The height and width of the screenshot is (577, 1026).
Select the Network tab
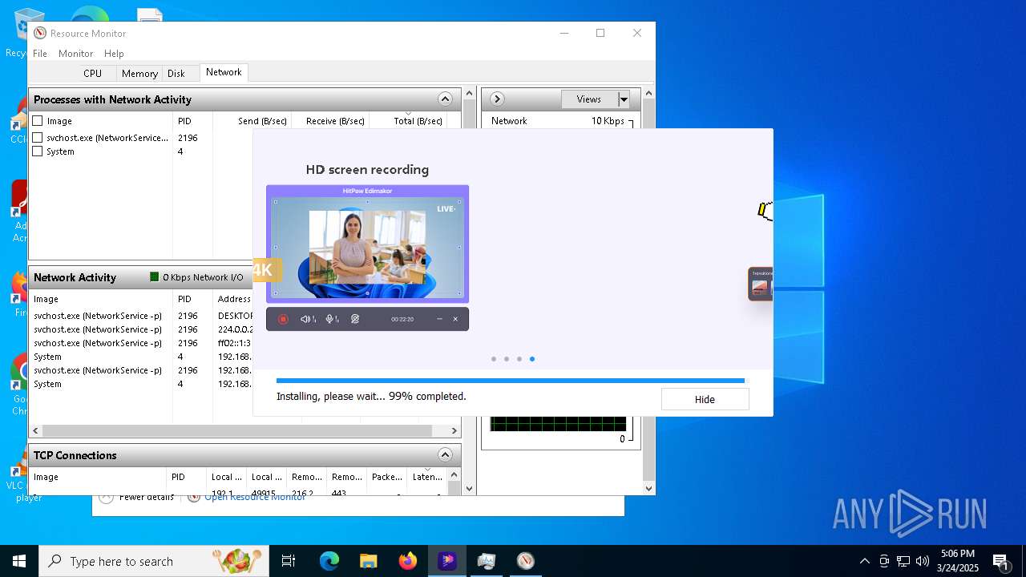pyautogui.click(x=224, y=72)
